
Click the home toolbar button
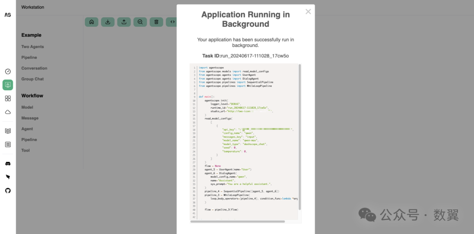91,22
